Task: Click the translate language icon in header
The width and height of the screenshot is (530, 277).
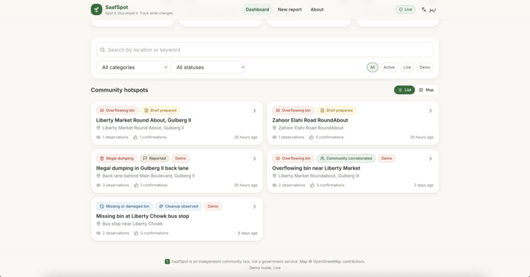Action: click(x=423, y=9)
